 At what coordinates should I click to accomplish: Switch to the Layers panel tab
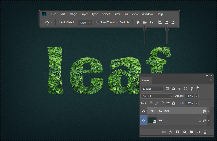click(x=146, y=81)
